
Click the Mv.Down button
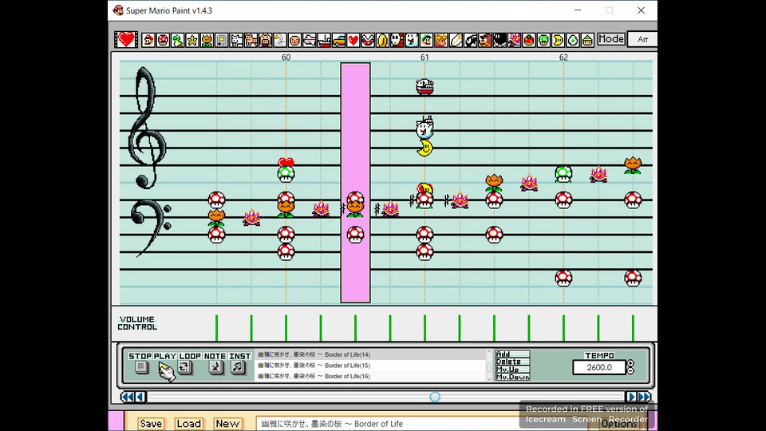[512, 378]
